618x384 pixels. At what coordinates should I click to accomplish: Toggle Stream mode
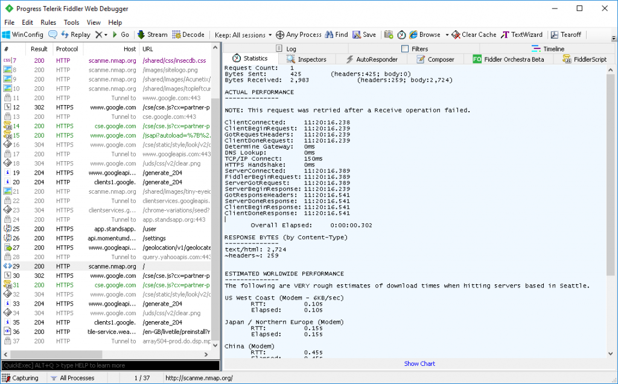(153, 34)
